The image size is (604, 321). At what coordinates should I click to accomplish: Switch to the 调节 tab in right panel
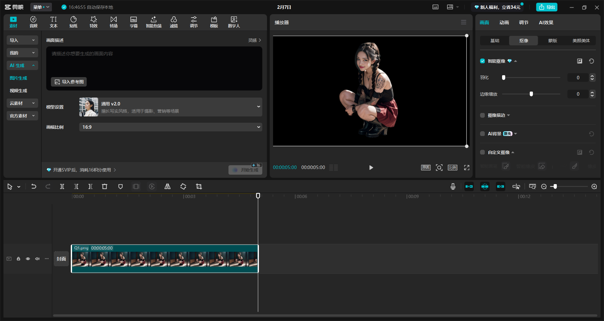524,22
